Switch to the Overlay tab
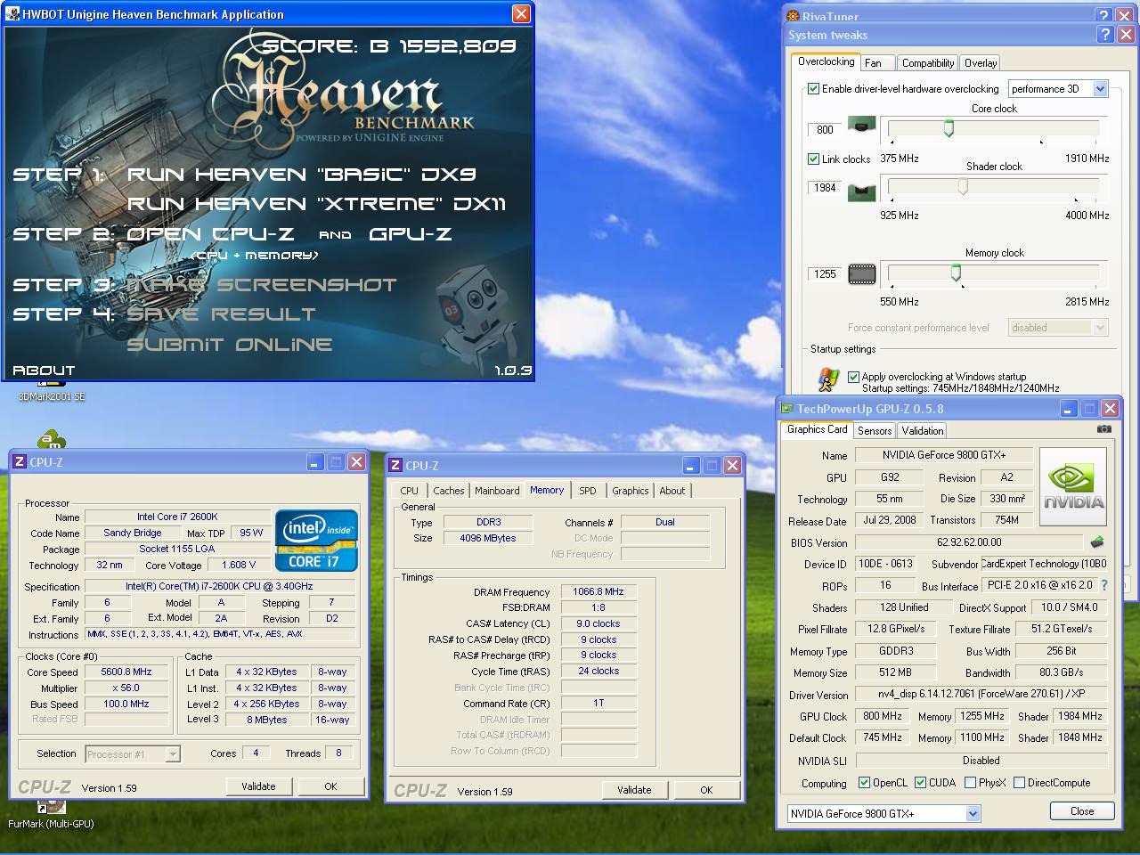This screenshot has height=855, width=1140. click(981, 63)
